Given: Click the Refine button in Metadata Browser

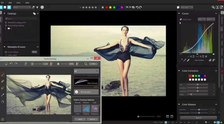Looking at the screenshot, I should 34,52.
